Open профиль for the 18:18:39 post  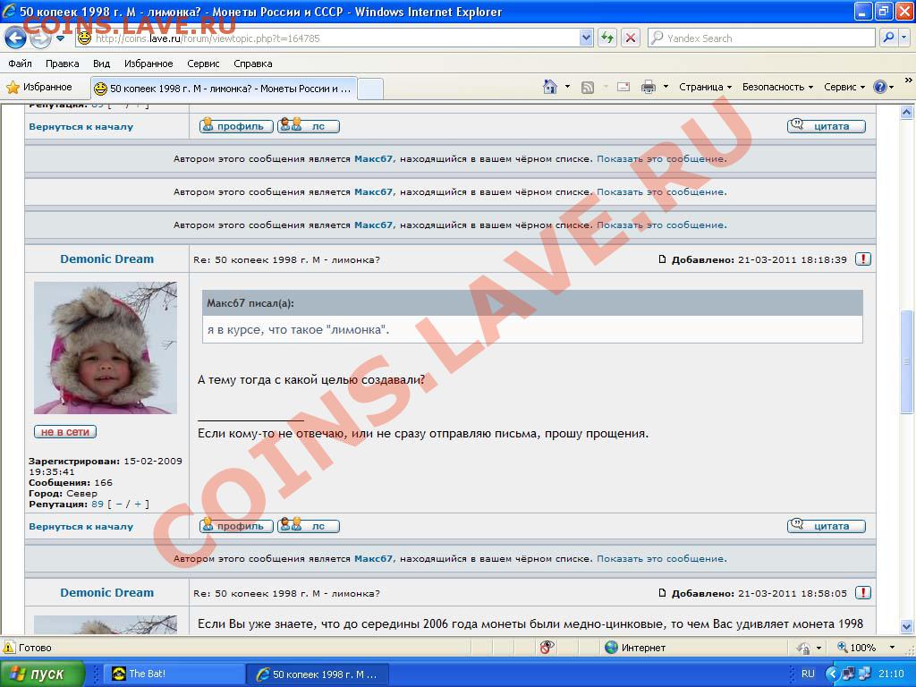(236, 526)
